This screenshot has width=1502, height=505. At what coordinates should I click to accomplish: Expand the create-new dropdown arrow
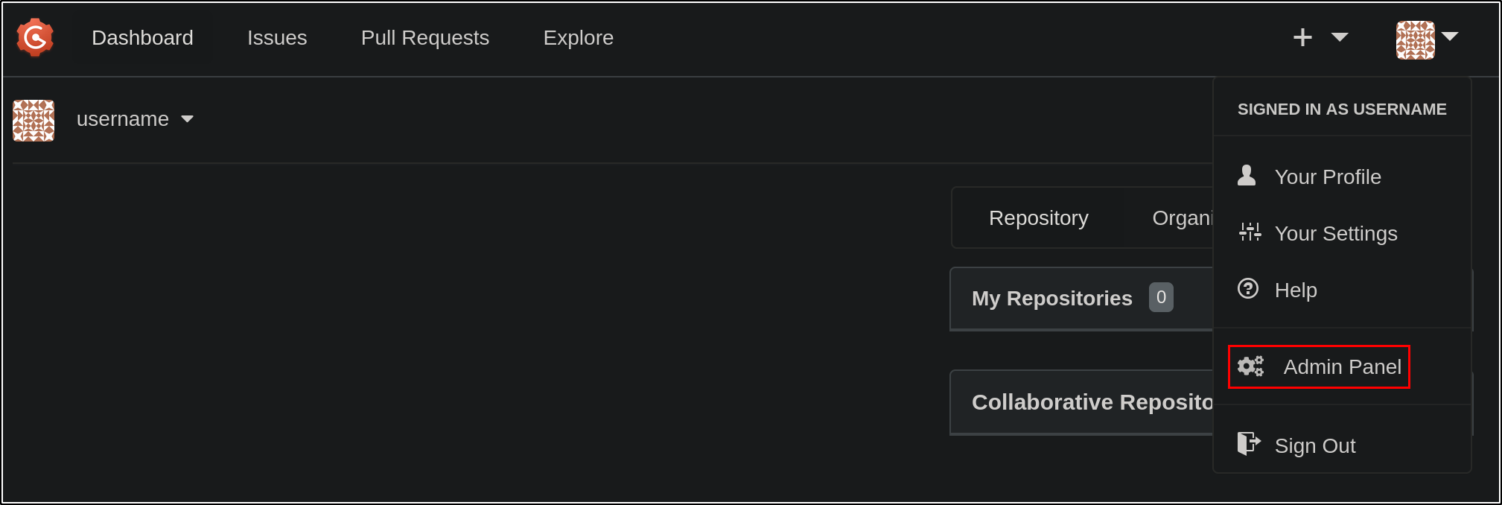tap(1340, 37)
